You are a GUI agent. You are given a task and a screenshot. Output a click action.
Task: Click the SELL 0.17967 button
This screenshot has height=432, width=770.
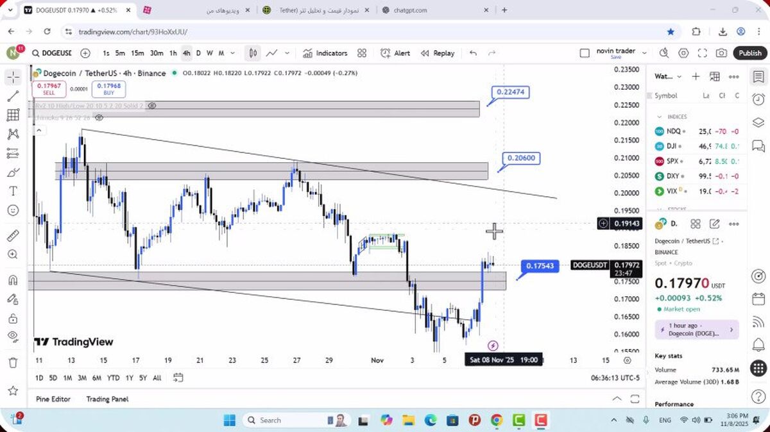49,88
